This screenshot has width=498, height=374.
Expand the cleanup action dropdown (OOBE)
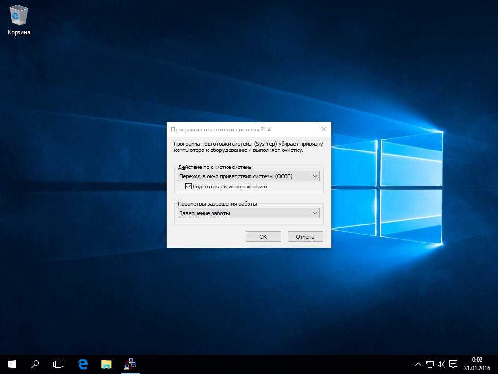[249, 176]
